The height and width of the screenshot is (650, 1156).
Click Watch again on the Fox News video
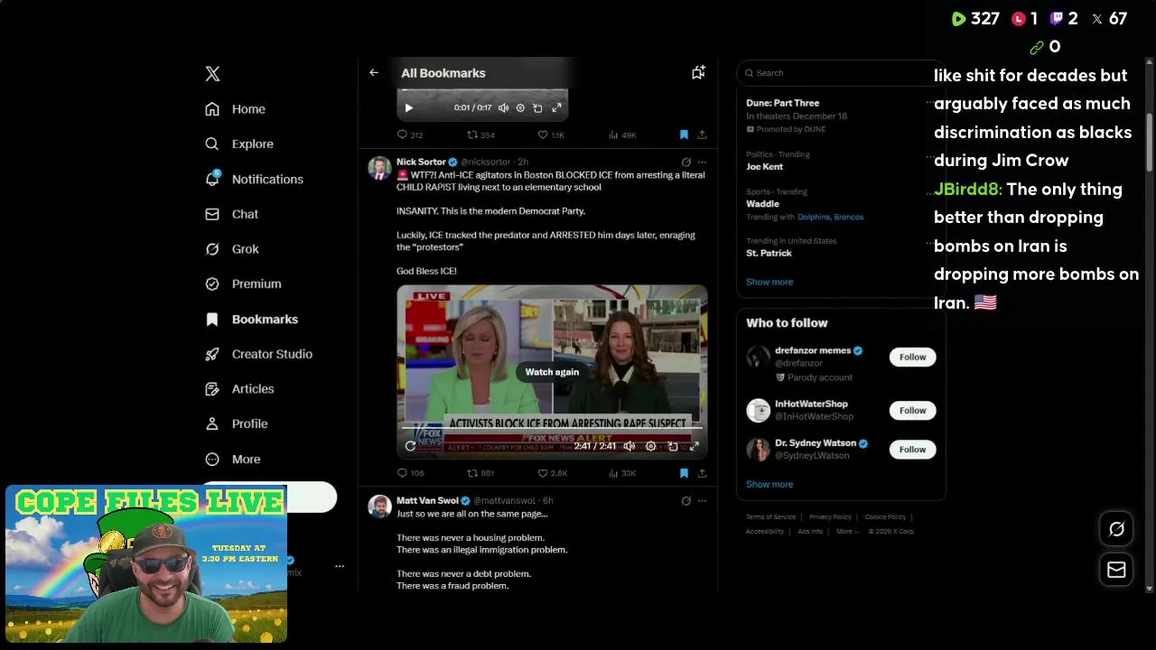pyautogui.click(x=552, y=372)
